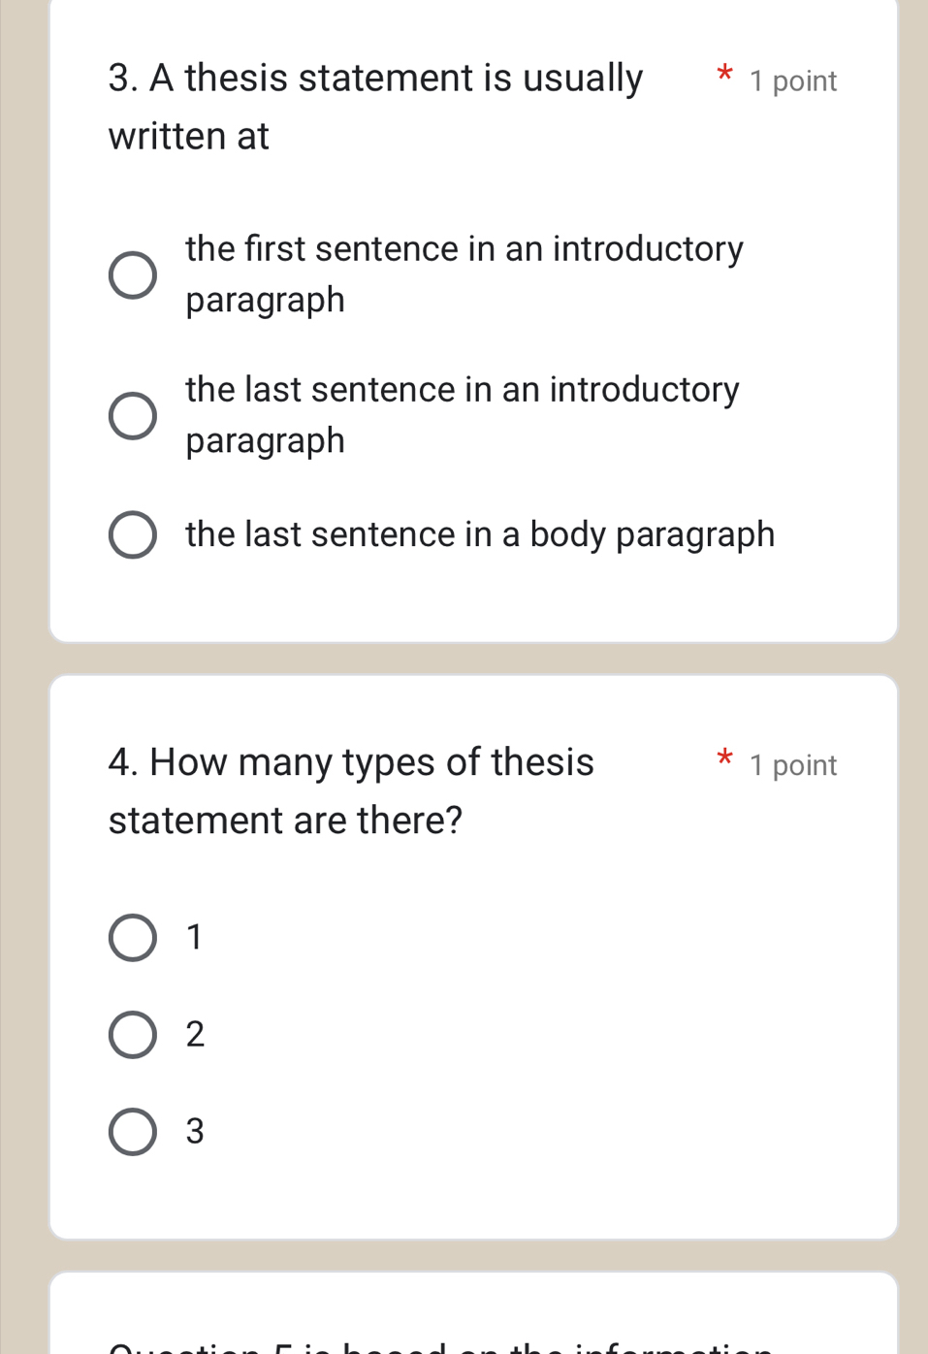Click the '1 point' label on question 3
928x1354 pixels.
pos(793,81)
